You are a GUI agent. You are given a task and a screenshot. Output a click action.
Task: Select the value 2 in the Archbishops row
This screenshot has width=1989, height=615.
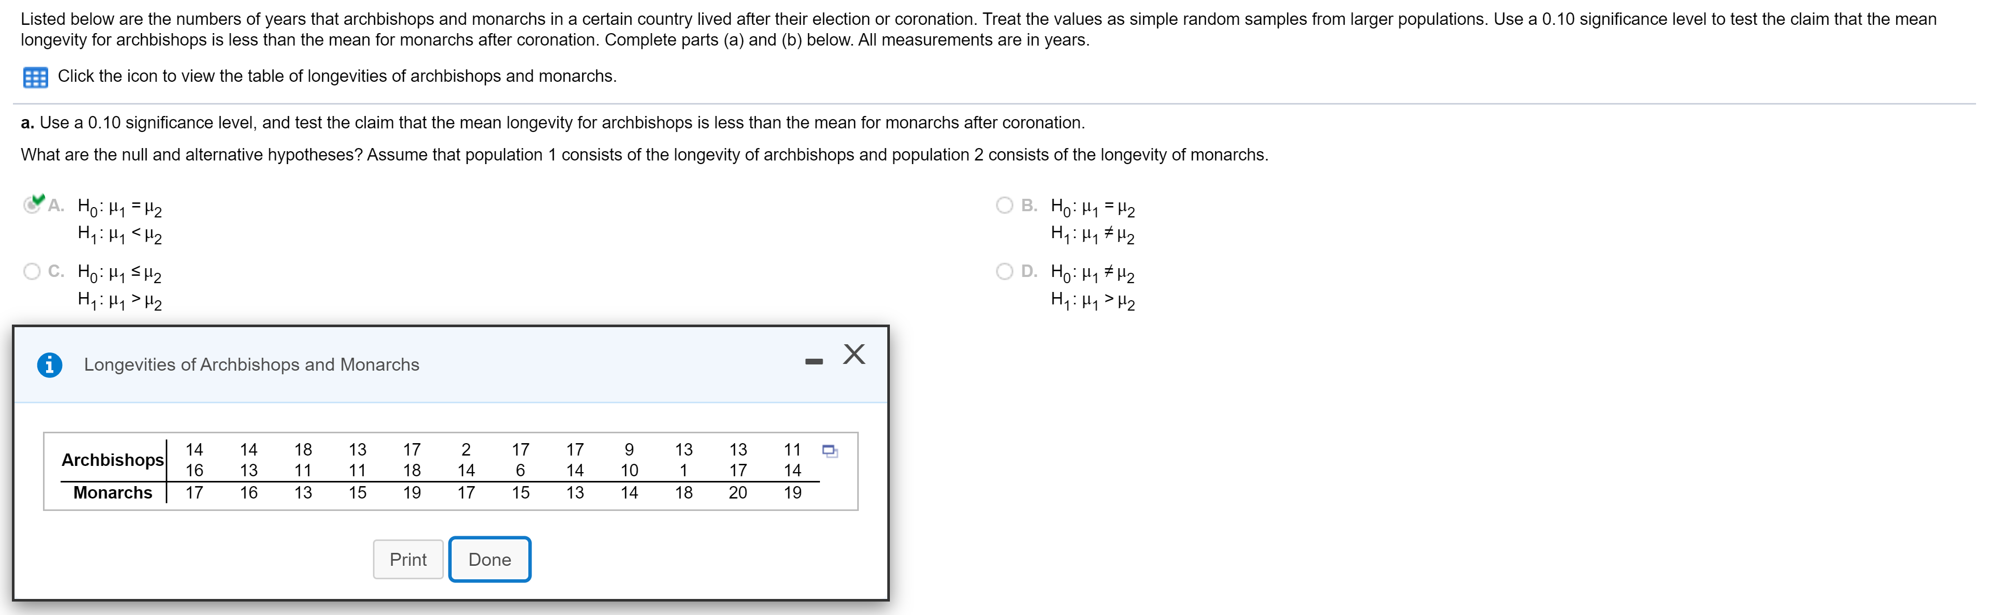point(466,449)
